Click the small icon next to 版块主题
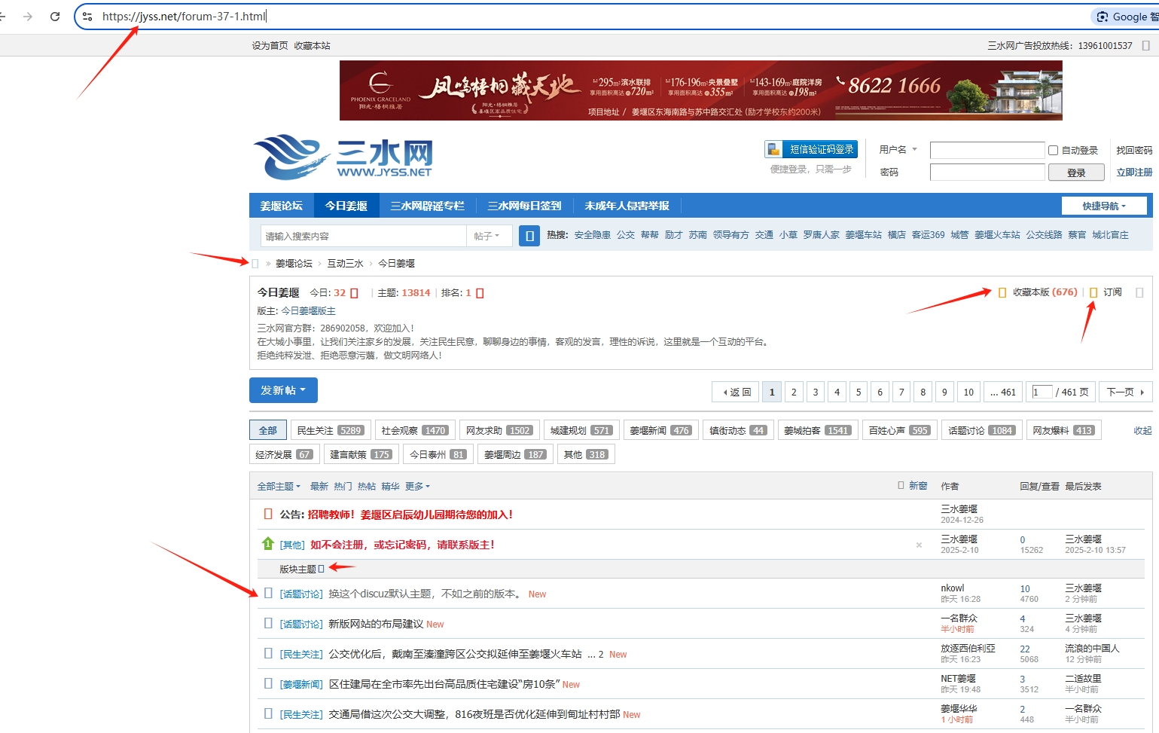The height and width of the screenshot is (733, 1159). click(x=321, y=569)
